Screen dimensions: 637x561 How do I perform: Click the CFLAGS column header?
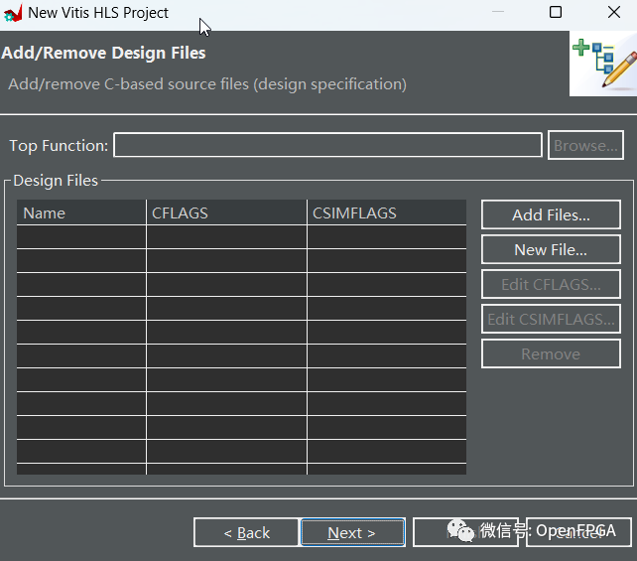[x=226, y=212]
